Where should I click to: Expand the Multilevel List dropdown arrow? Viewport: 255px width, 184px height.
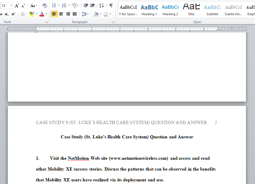[x=78, y=6]
